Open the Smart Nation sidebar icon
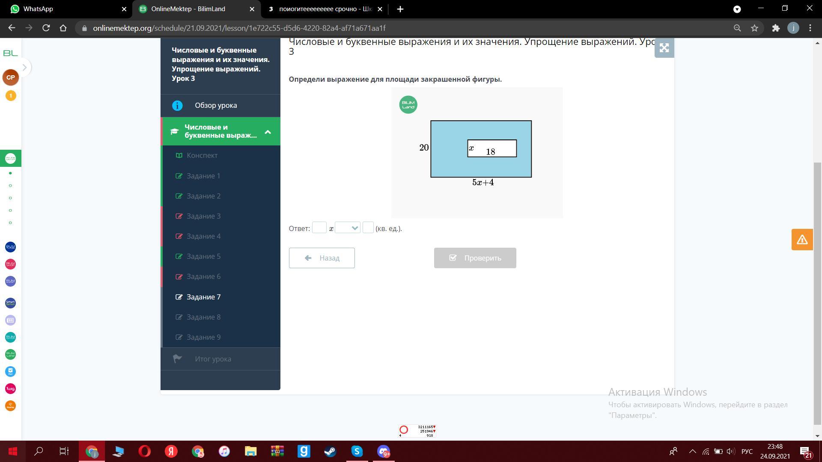The width and height of the screenshot is (822, 462). click(10, 303)
